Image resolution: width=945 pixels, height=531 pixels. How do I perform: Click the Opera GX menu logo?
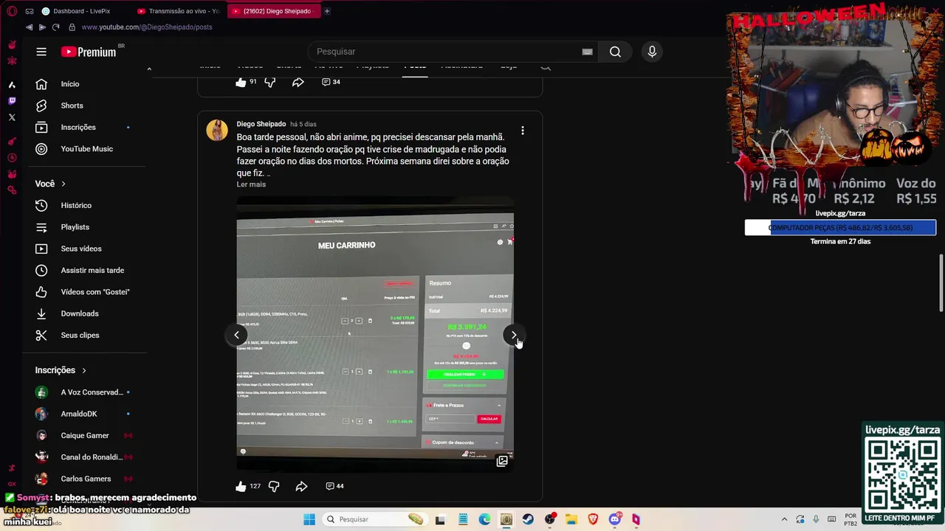coord(12,11)
